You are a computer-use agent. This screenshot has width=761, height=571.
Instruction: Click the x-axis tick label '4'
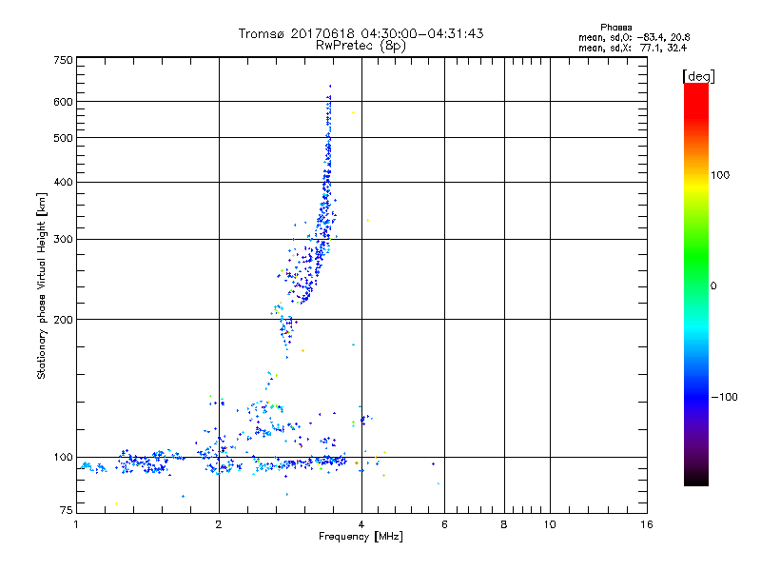pos(361,524)
